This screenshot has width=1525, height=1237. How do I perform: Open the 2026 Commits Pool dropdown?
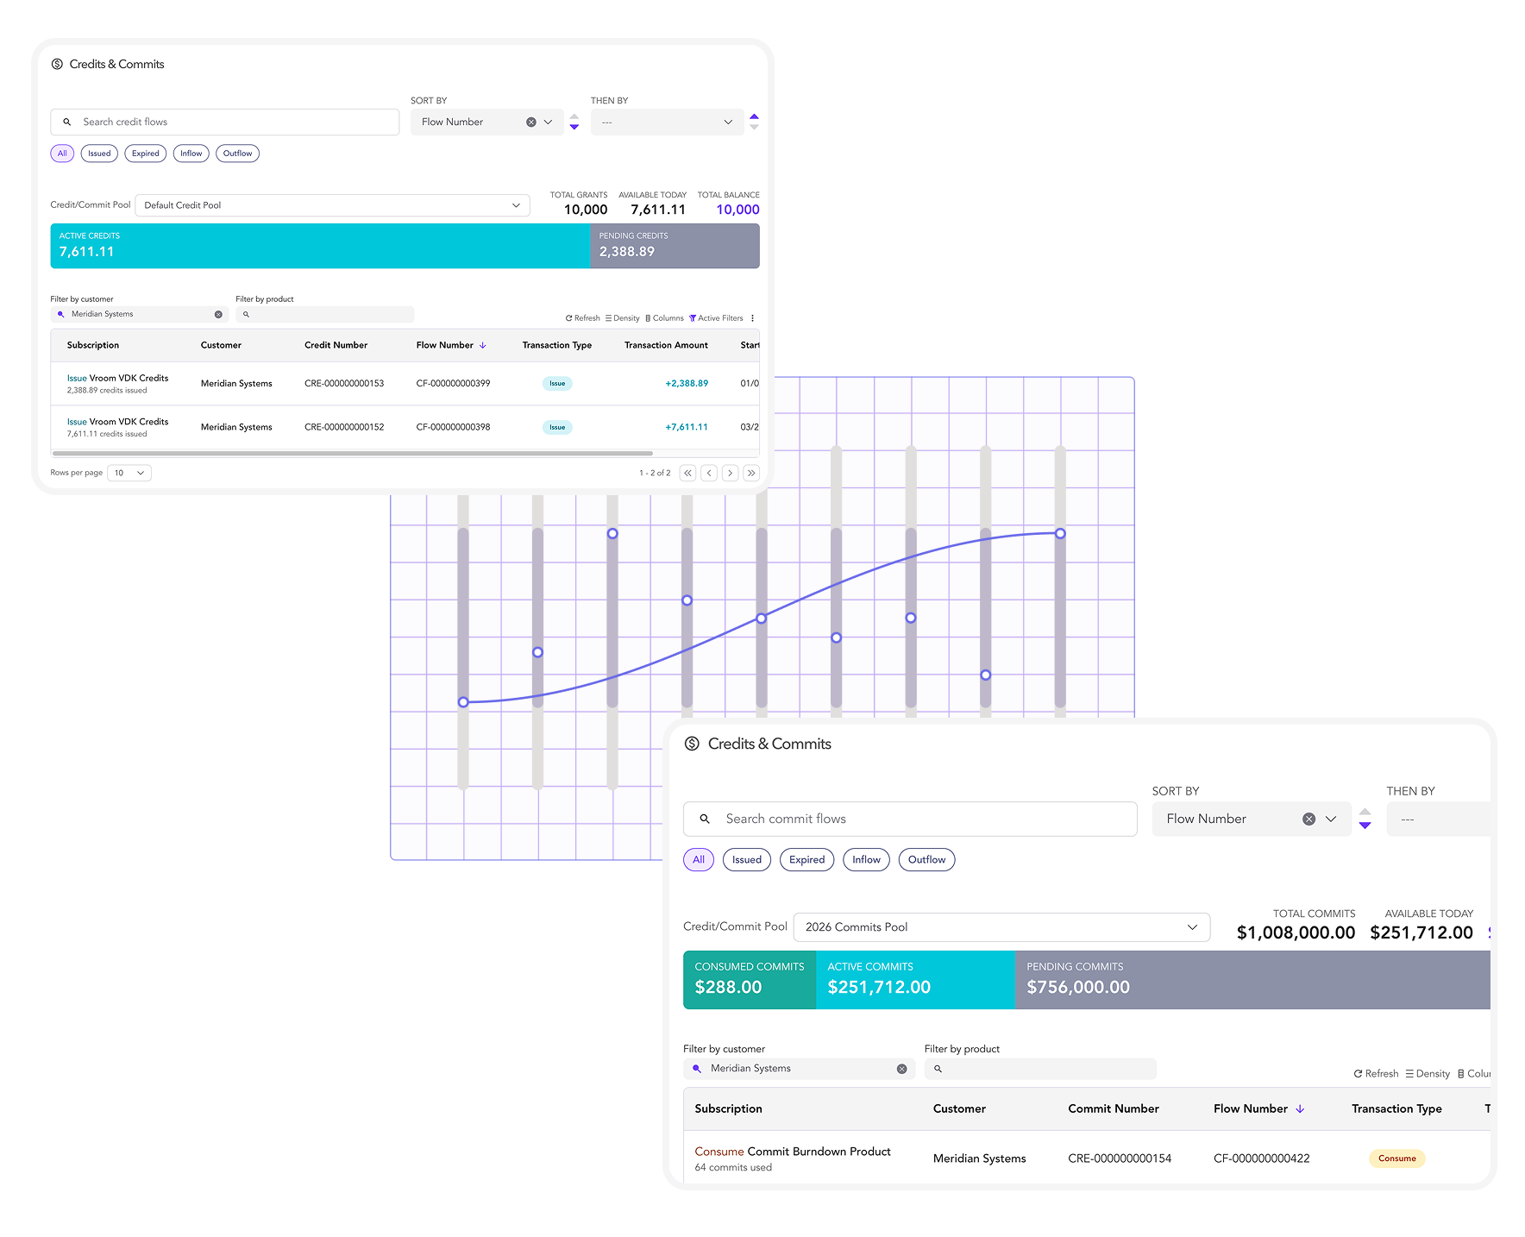[1001, 927]
